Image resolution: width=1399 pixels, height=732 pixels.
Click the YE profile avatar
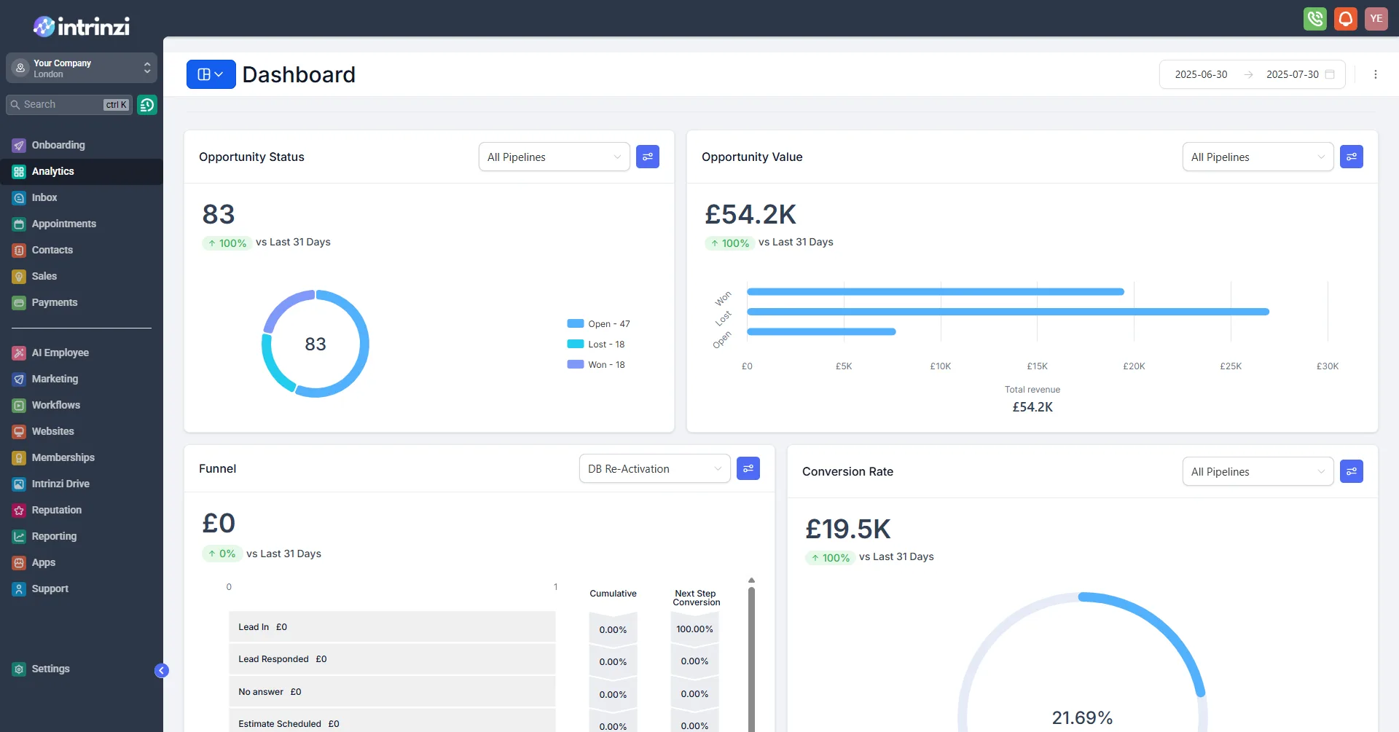(x=1376, y=18)
